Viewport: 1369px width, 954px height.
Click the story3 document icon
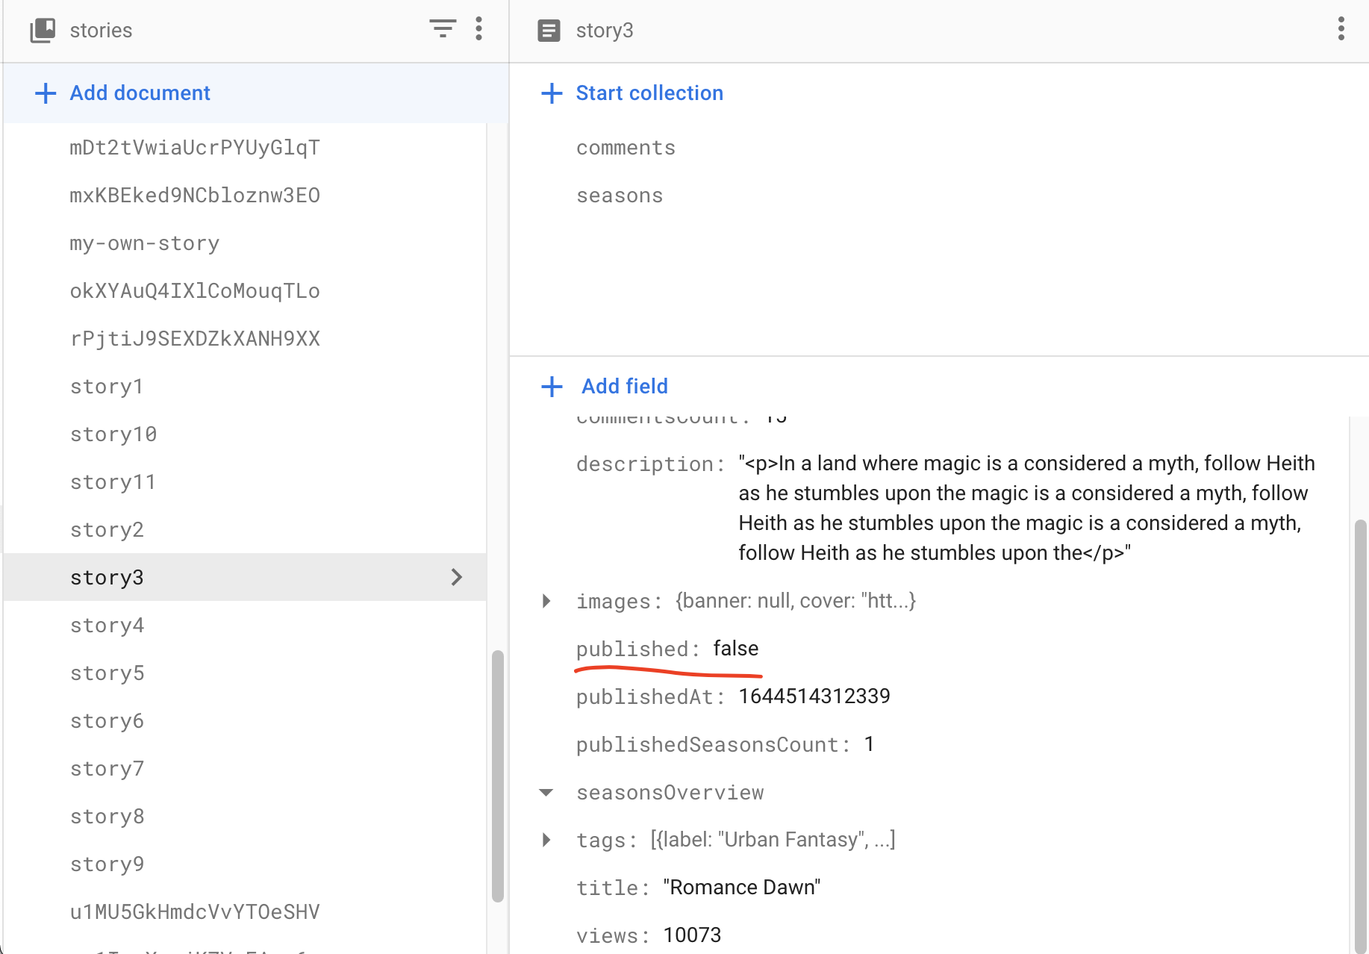tap(549, 31)
